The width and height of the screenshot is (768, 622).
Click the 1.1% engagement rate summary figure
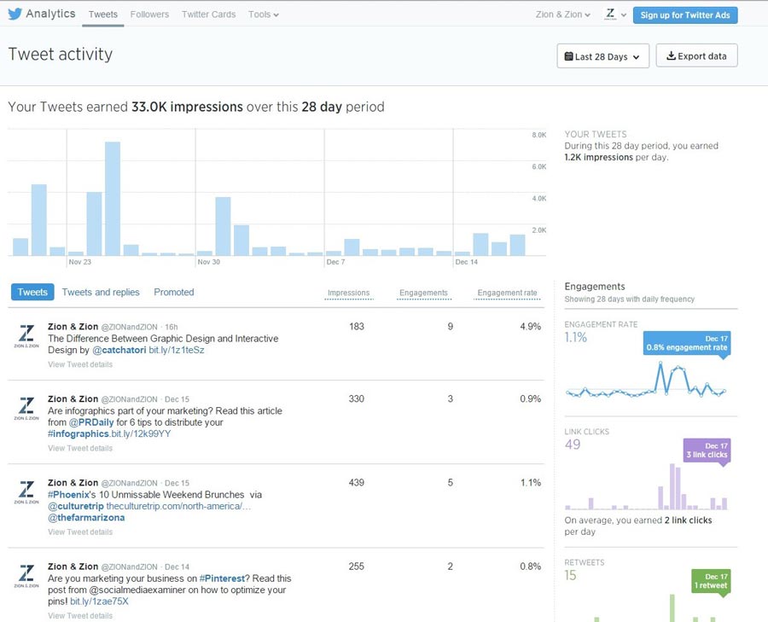coord(575,337)
